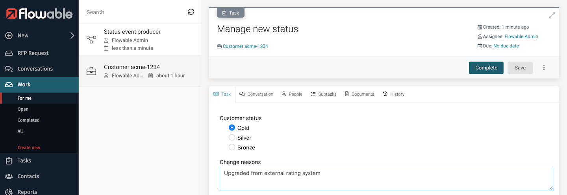Expand the New menu chevron
Viewport: 567px width, 195px height.
(x=72, y=35)
